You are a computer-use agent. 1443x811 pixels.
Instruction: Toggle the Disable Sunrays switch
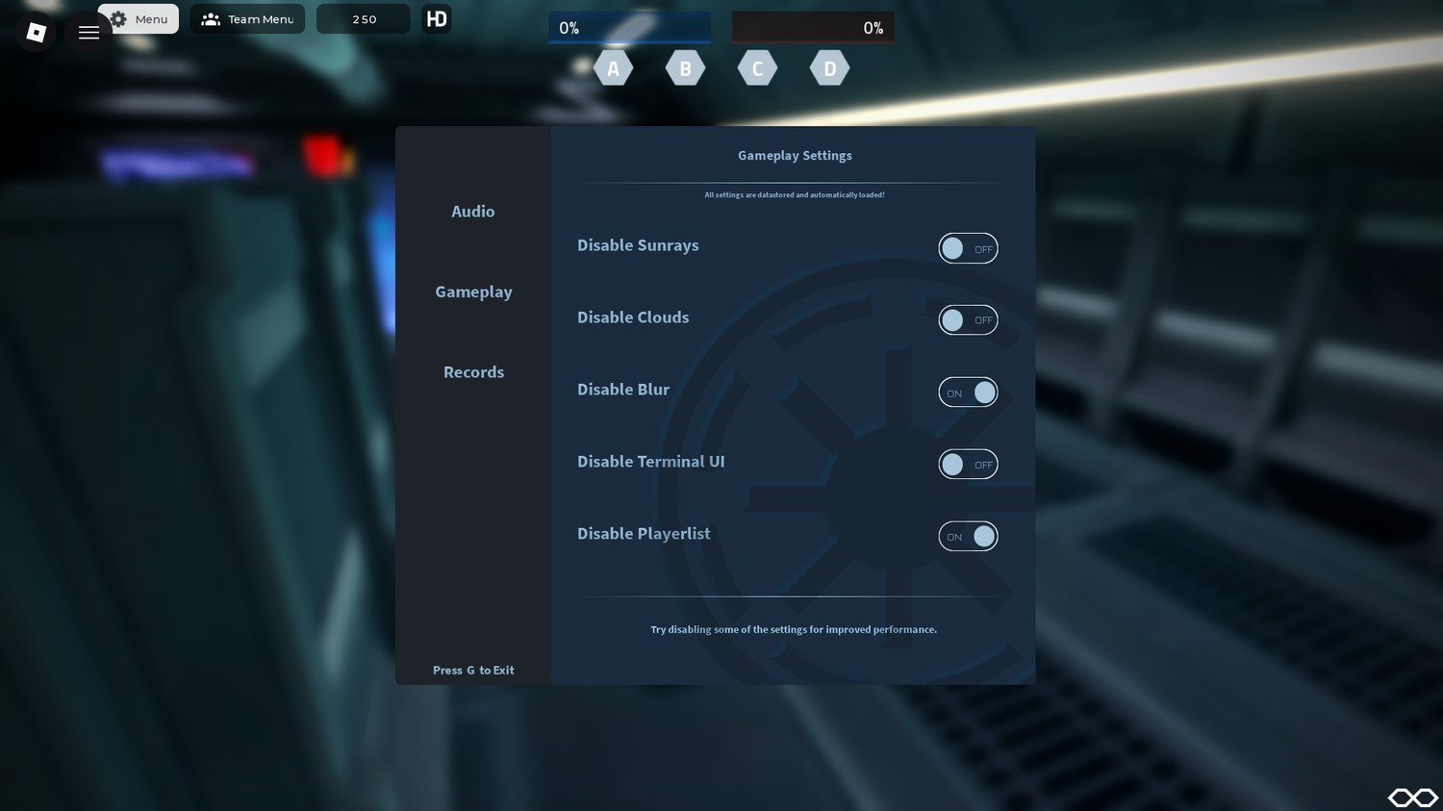coord(968,248)
